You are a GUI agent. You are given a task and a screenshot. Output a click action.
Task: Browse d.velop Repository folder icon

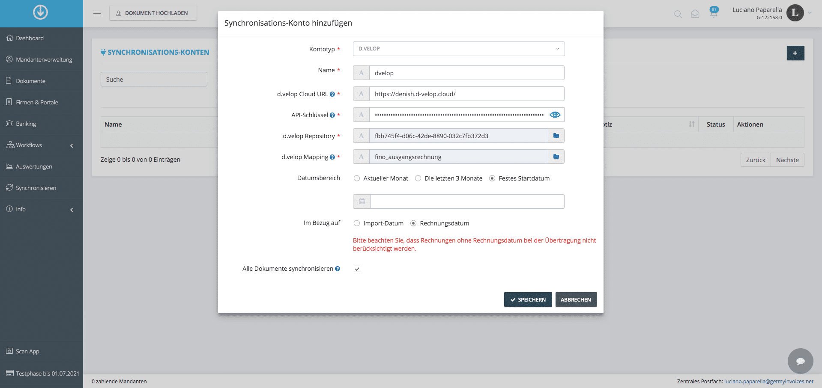(556, 136)
